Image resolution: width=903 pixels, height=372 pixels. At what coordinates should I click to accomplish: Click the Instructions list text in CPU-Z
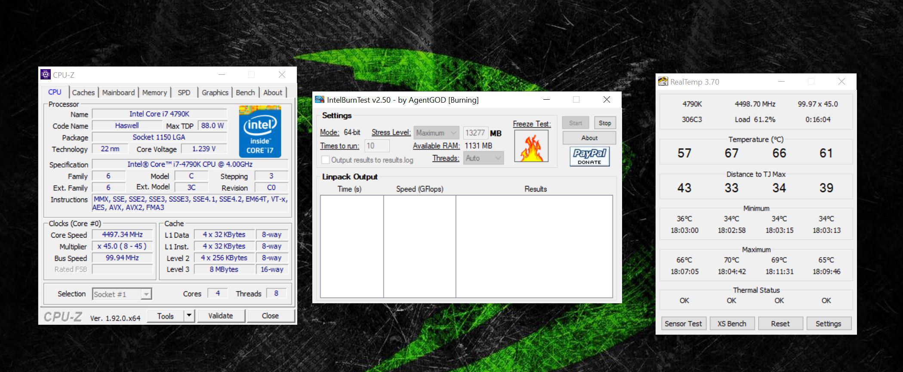(x=190, y=203)
